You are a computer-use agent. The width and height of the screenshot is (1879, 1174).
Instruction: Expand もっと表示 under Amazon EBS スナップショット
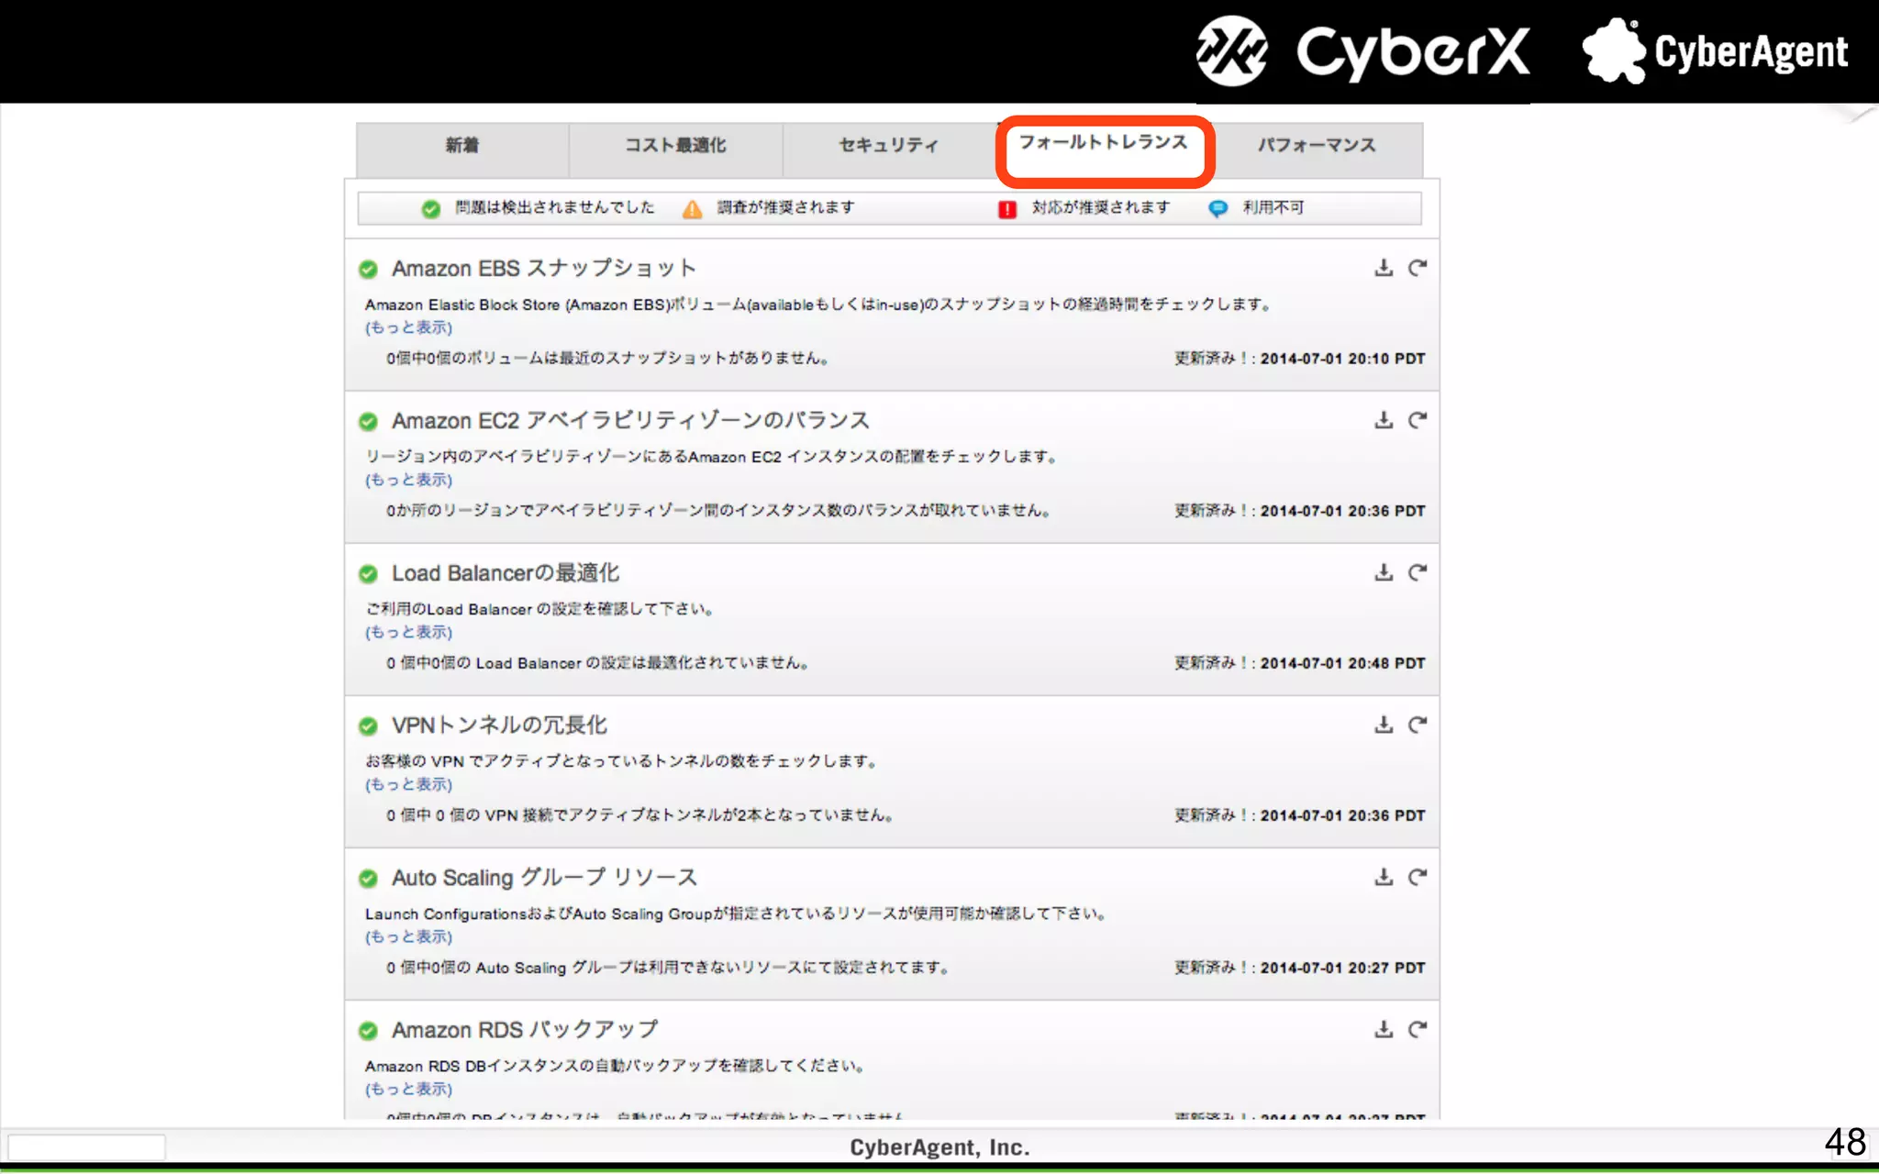click(408, 327)
